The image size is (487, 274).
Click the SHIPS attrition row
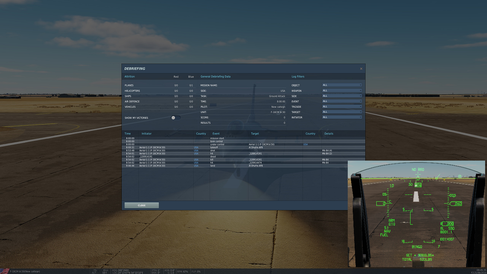pos(159,96)
